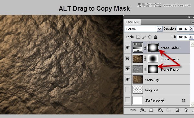Show the king text layer

click(128, 90)
